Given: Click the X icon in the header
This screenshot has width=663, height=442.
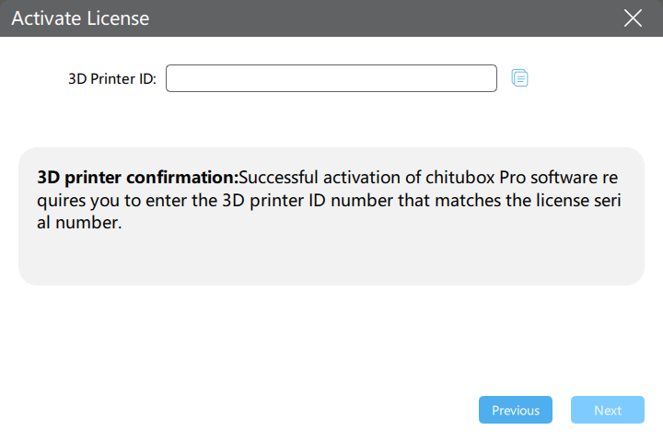Looking at the screenshot, I should click(633, 18).
